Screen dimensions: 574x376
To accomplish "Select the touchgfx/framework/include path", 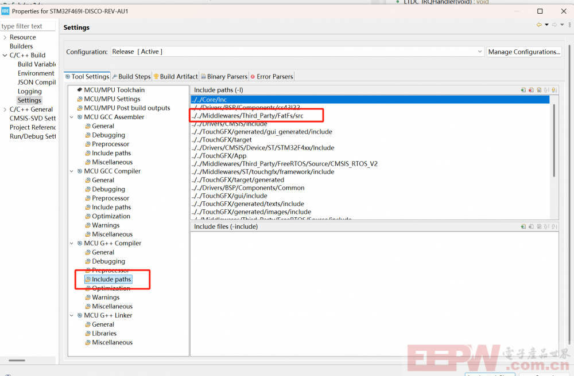I will [370, 172].
